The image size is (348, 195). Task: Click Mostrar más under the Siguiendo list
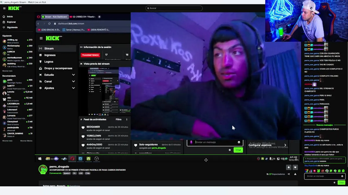7,71
